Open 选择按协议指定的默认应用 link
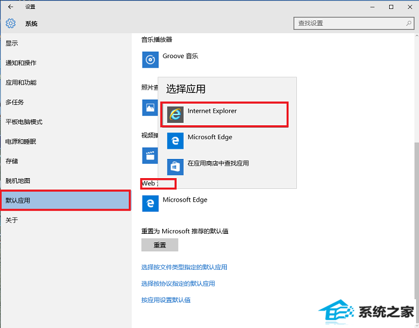The height and width of the screenshot is (328, 419). pos(178,284)
